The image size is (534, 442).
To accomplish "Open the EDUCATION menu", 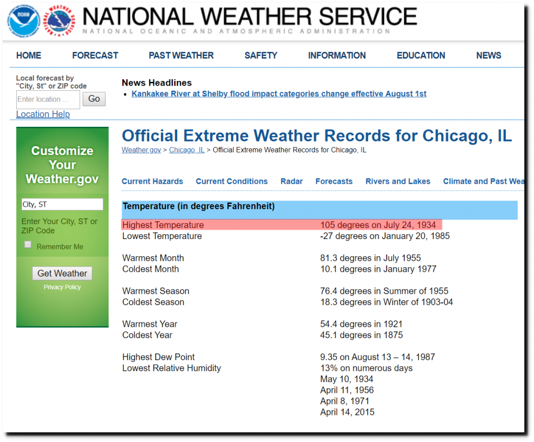I will pyautogui.click(x=421, y=55).
